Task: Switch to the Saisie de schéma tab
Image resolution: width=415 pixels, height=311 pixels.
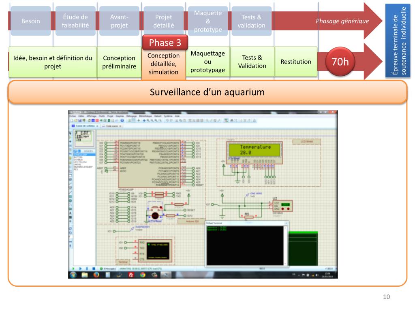Action: 85,126
